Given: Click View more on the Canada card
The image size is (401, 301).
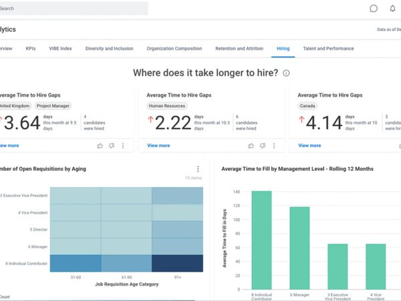Looking at the screenshot, I should (x=309, y=145).
